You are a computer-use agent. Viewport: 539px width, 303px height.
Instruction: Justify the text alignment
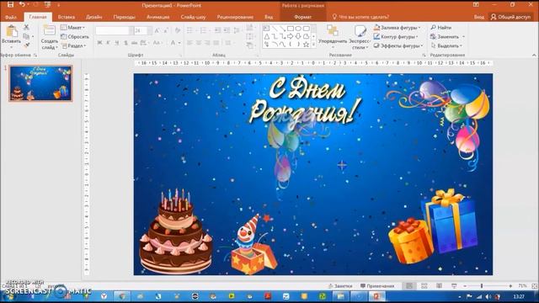(216, 43)
